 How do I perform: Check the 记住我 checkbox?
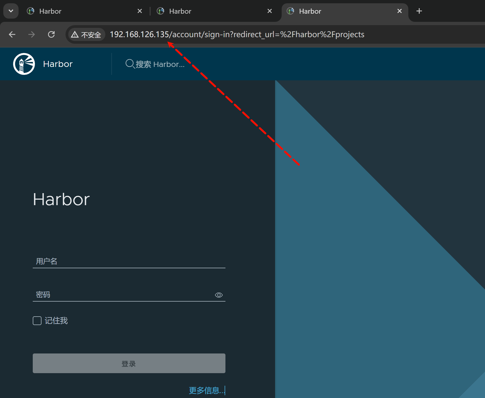click(x=37, y=320)
